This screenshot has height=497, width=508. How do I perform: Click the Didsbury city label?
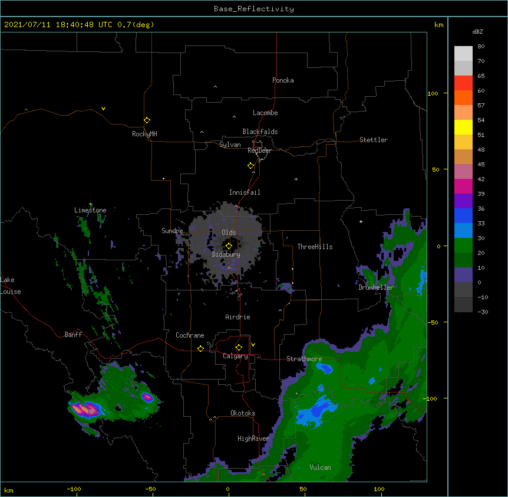tap(226, 254)
